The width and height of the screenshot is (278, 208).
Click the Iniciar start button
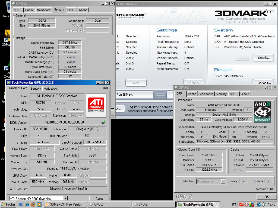8,204
